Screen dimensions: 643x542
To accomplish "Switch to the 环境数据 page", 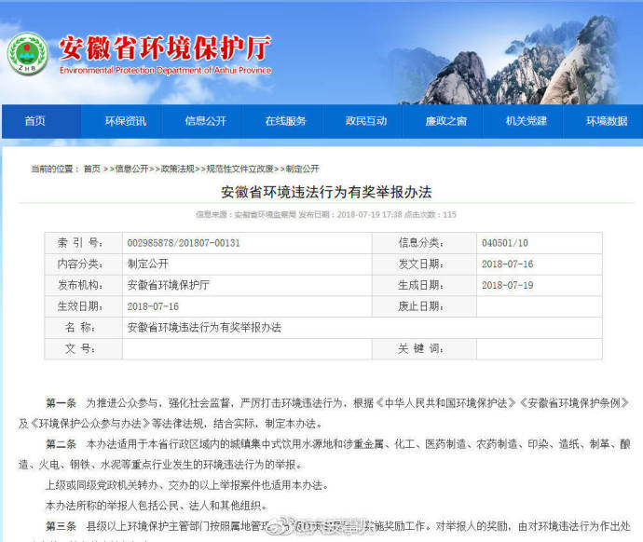I will [x=607, y=121].
